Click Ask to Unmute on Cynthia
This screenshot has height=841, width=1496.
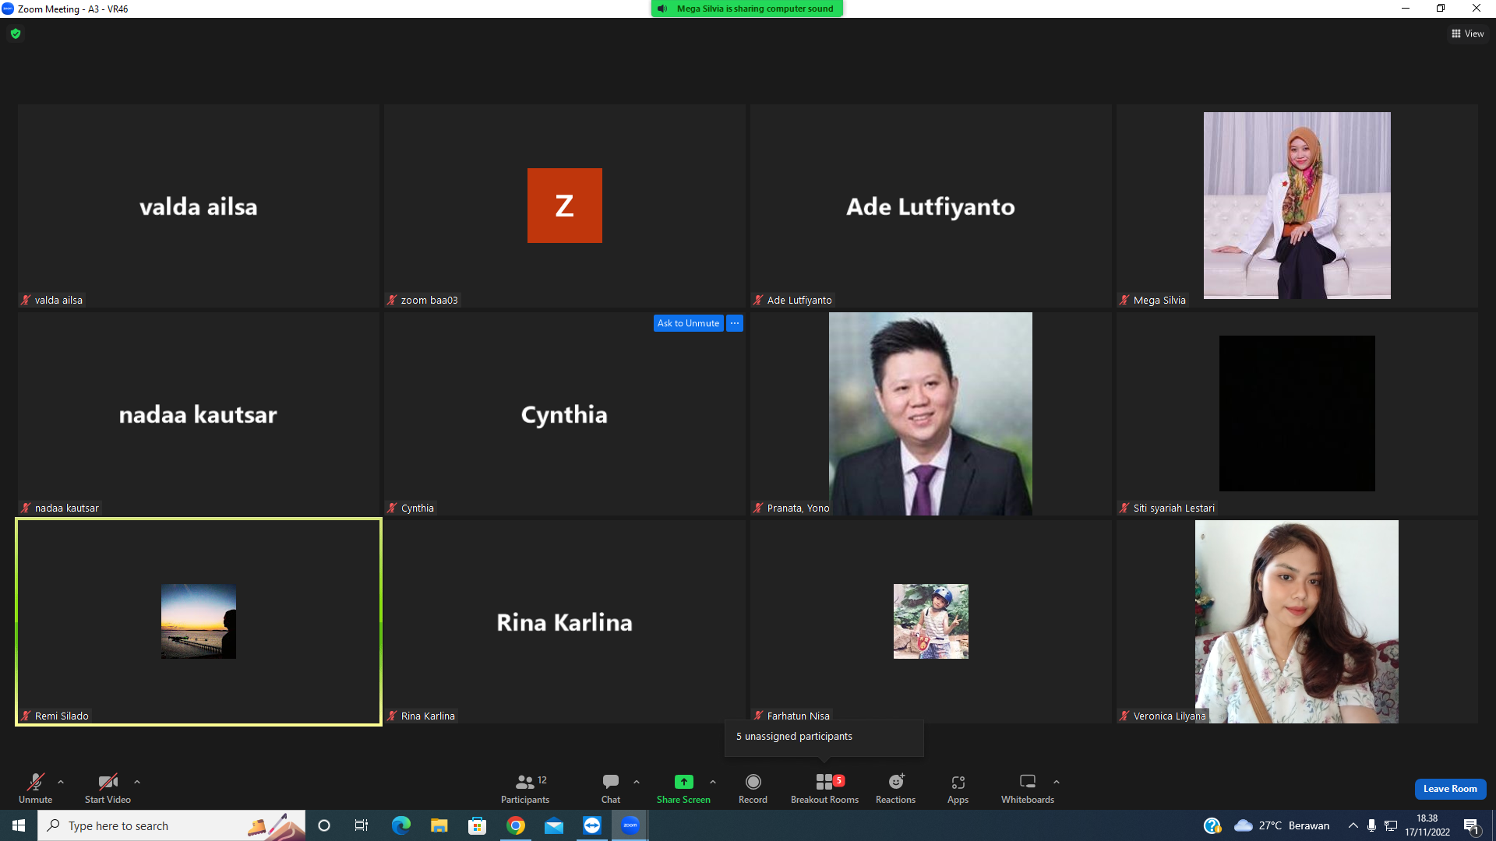tap(689, 323)
